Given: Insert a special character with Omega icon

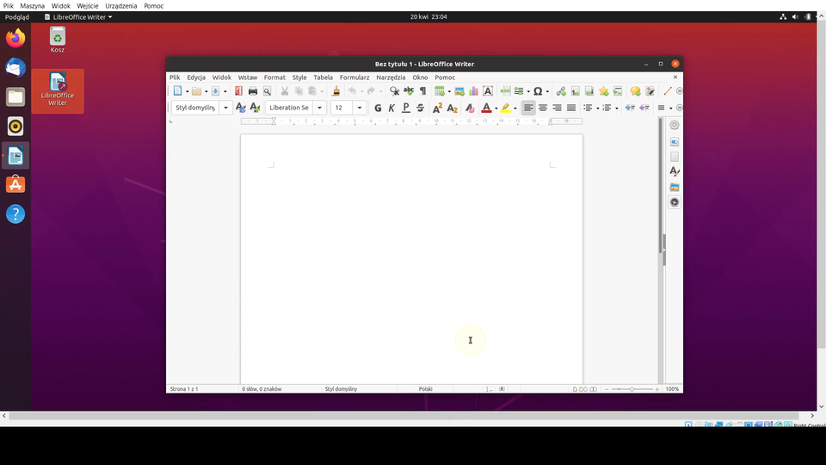Looking at the screenshot, I should [x=537, y=91].
